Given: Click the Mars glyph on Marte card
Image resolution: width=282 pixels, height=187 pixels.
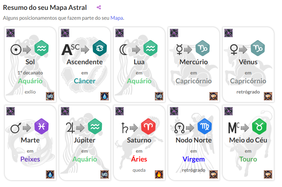Looking at the screenshot, I should click(x=16, y=128).
